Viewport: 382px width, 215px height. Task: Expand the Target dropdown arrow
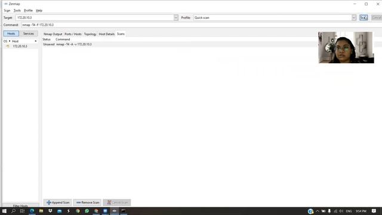pyautogui.click(x=176, y=17)
